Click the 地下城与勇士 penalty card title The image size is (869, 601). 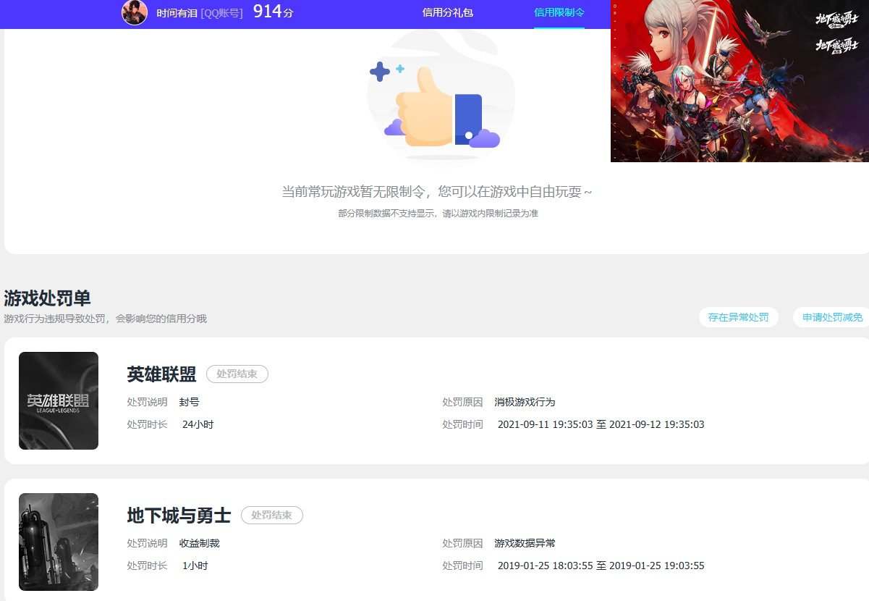179,516
